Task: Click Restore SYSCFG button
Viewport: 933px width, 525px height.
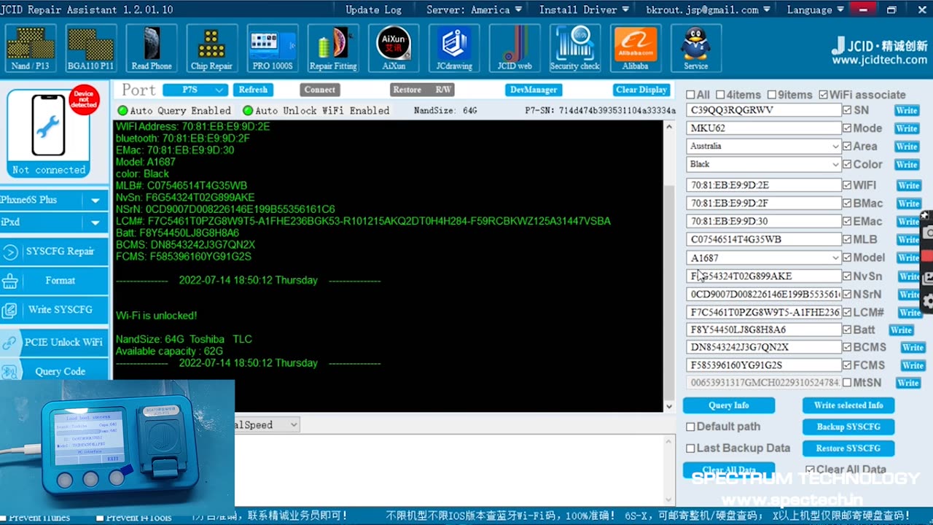Action: pyautogui.click(x=848, y=448)
